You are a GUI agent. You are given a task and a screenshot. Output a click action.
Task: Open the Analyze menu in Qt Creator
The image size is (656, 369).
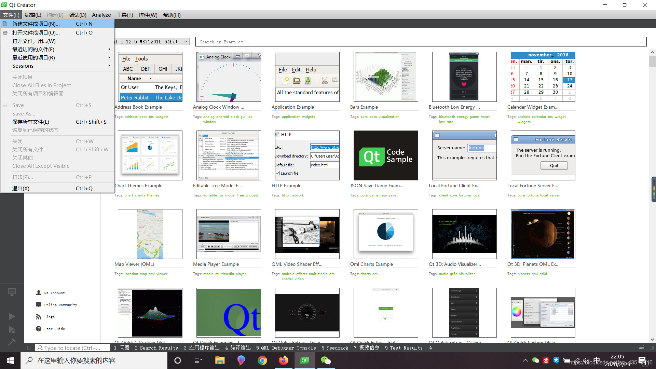point(101,14)
